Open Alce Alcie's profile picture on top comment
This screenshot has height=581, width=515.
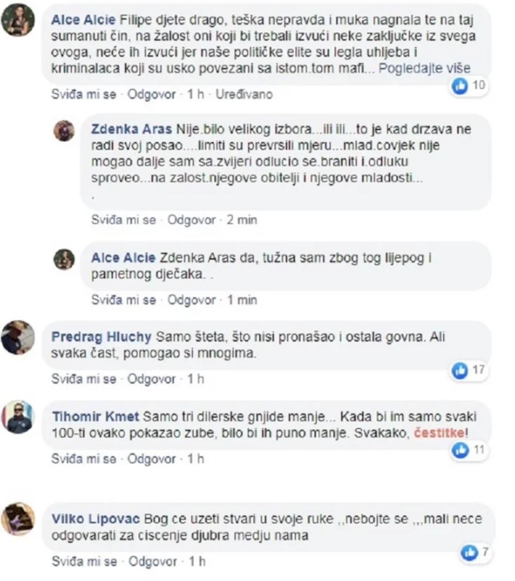point(18,20)
